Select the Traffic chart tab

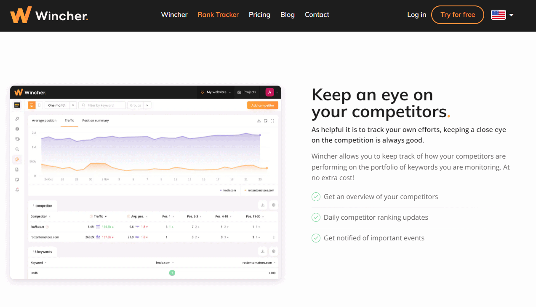(x=69, y=121)
